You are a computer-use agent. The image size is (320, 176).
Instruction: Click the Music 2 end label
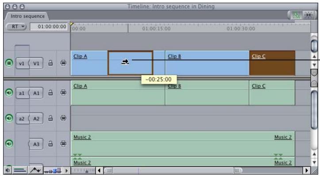click(283, 137)
